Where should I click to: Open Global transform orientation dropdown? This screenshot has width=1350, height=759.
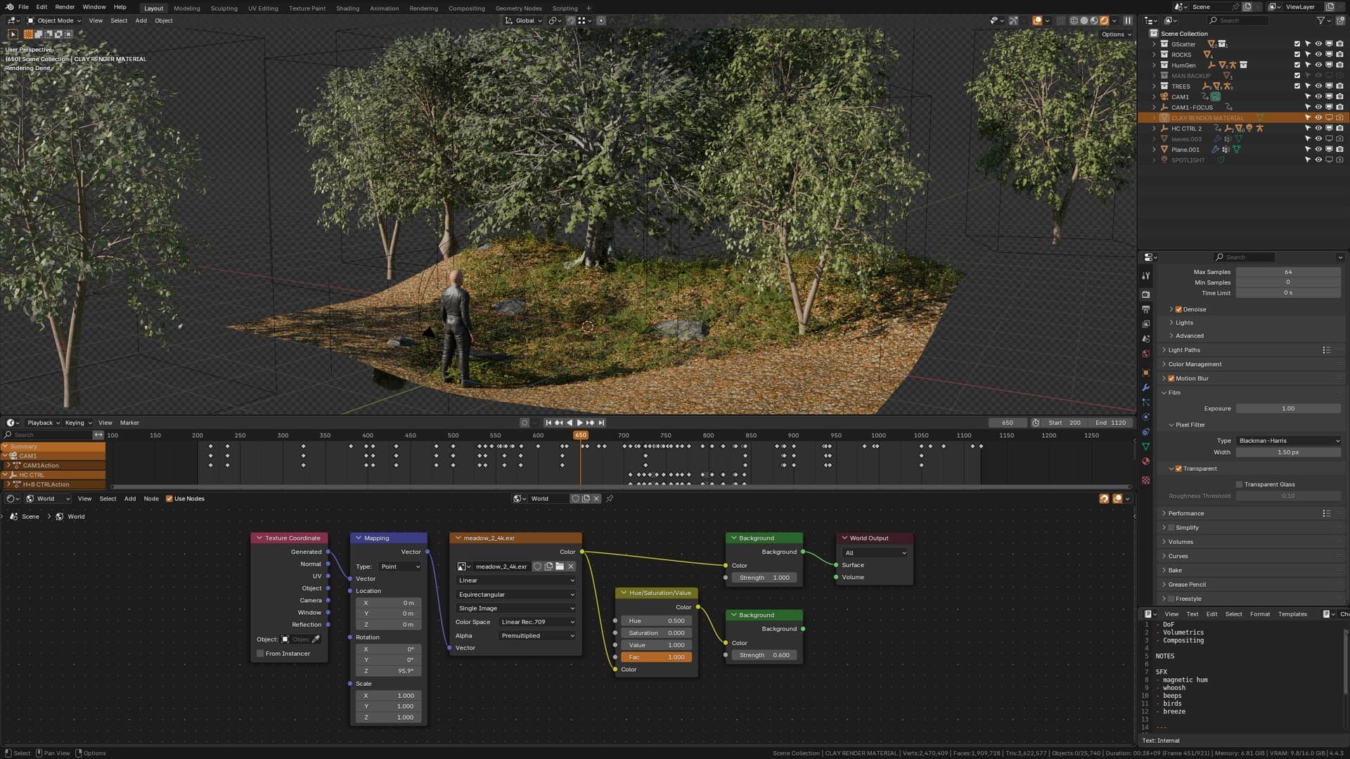(524, 20)
